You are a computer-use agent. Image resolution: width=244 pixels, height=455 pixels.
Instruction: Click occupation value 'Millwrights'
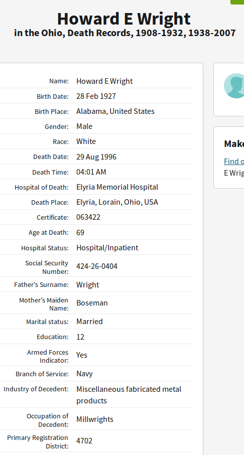pyautogui.click(x=95, y=419)
